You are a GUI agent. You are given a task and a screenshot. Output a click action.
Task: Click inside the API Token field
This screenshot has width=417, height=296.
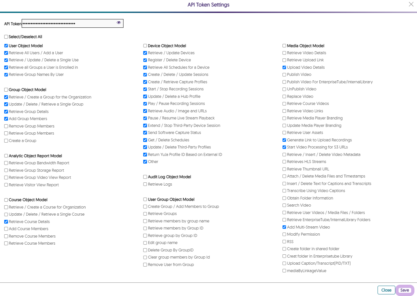coord(68,24)
